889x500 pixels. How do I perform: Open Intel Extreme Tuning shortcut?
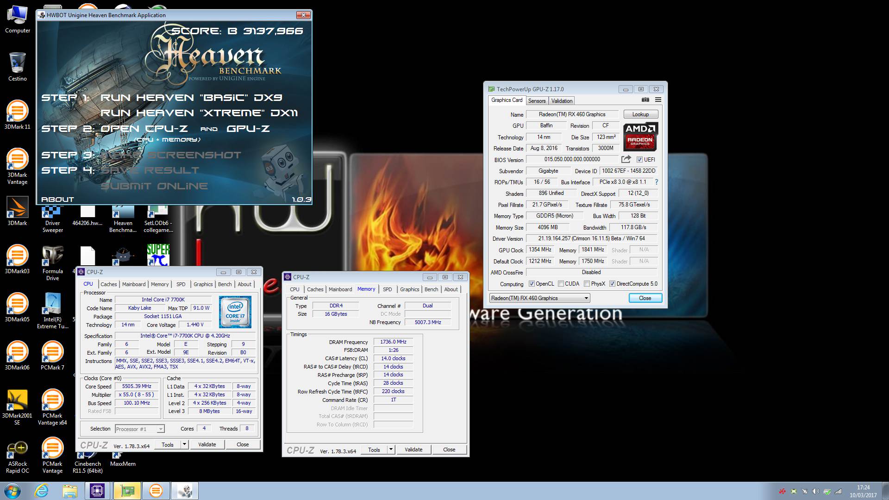click(x=52, y=311)
